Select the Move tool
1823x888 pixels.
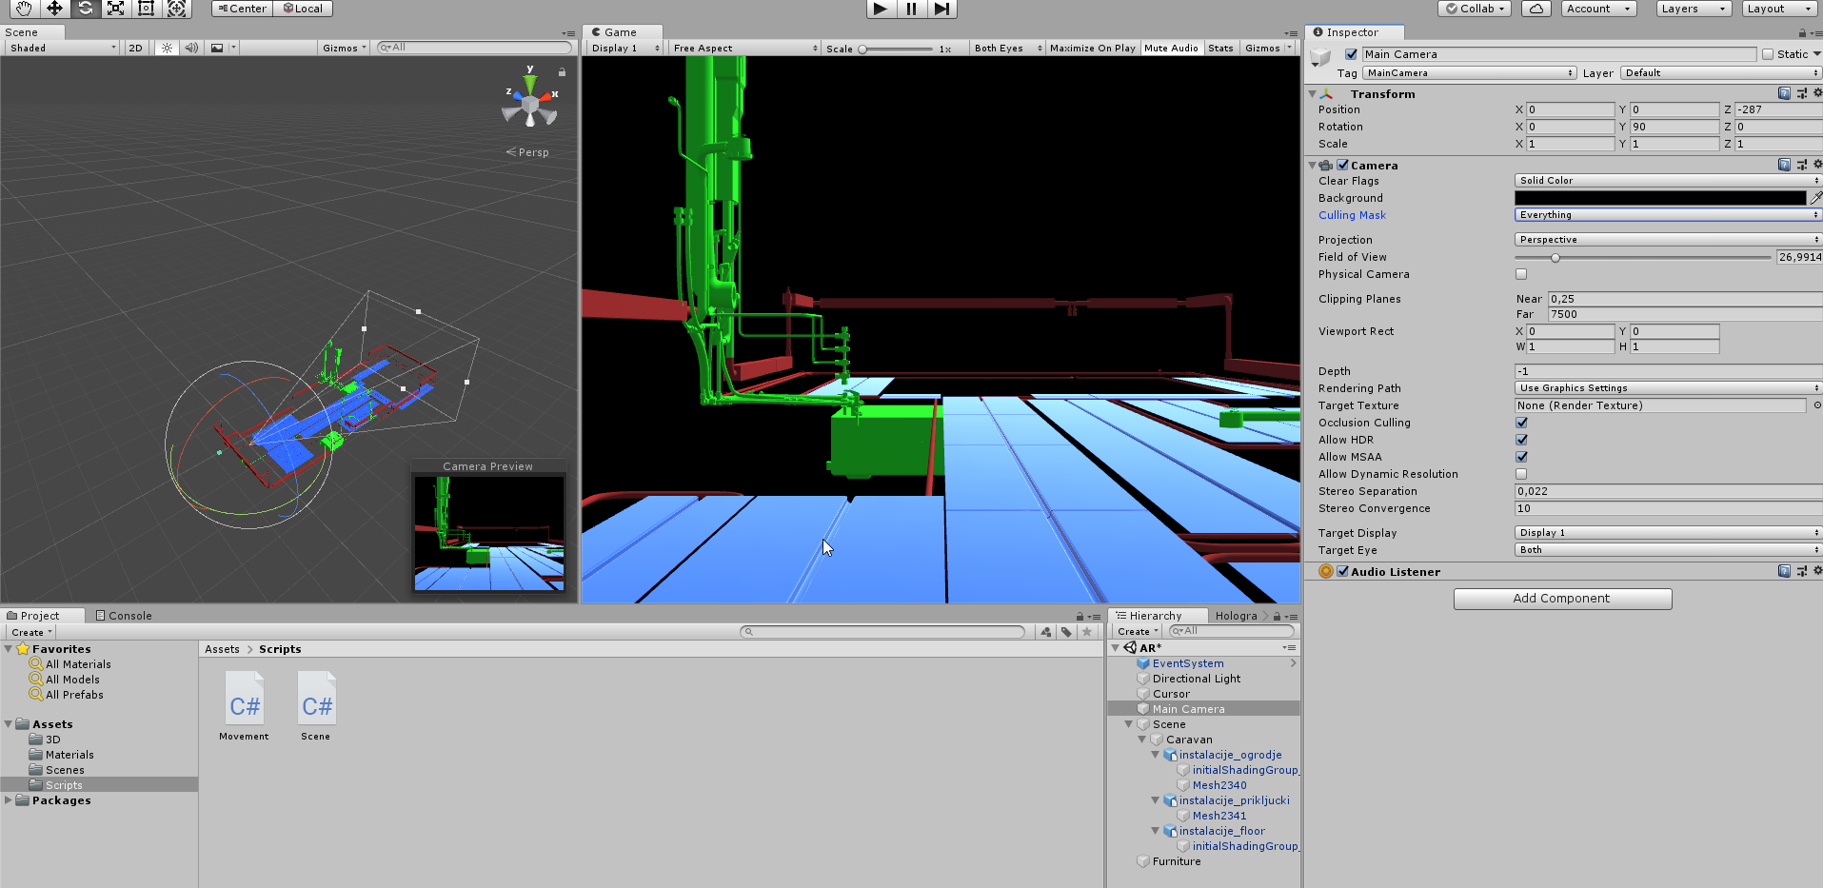point(54,9)
